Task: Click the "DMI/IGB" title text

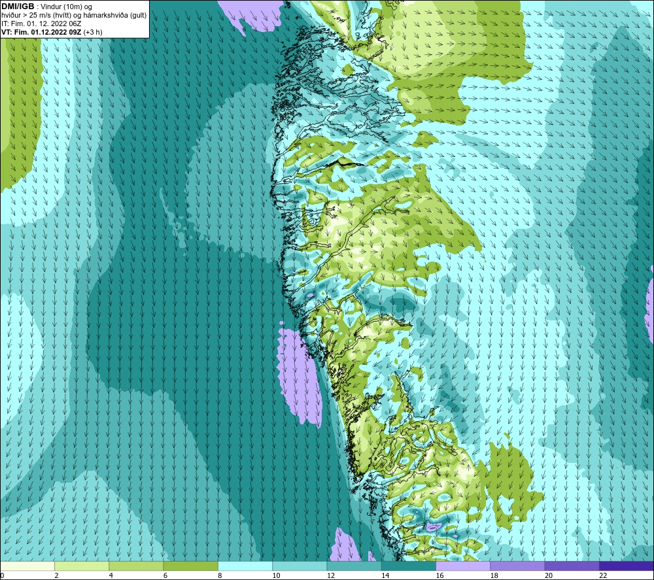Action: pos(18,7)
